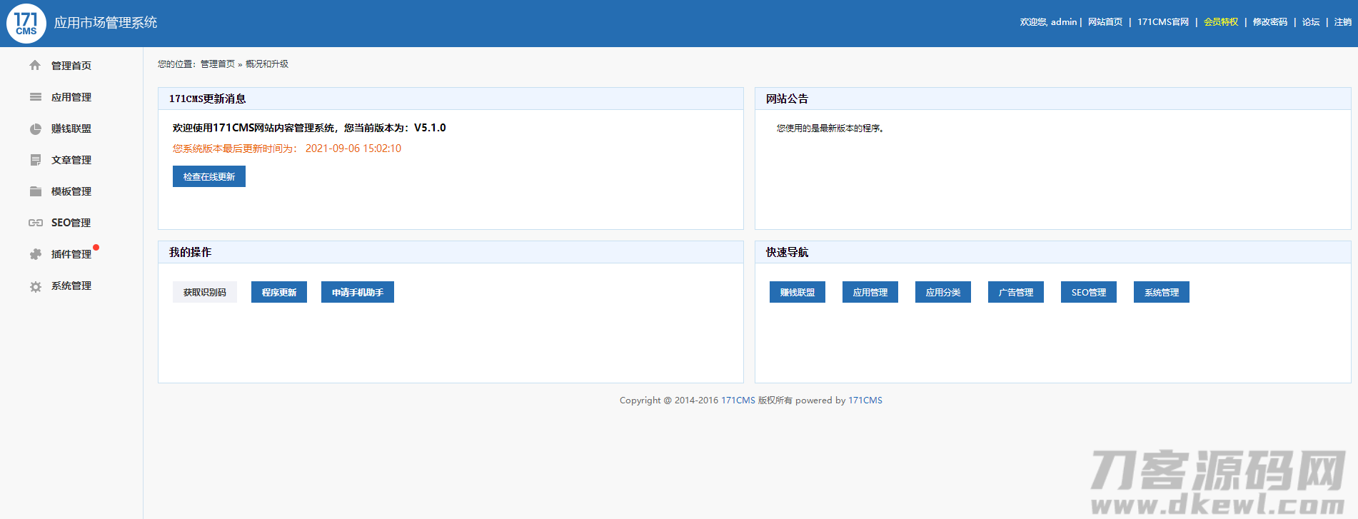This screenshot has width=1358, height=519.
Task: Click the document icon beside 文章管理
Action: (x=35, y=160)
